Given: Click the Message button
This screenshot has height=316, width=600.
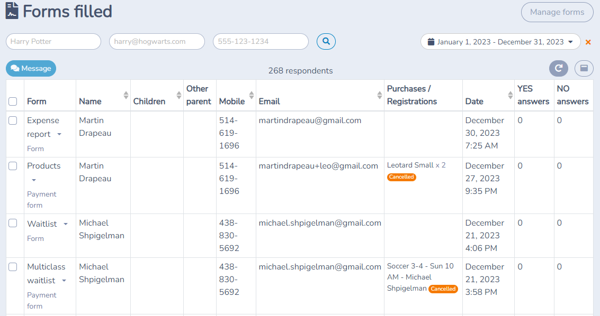Looking at the screenshot, I should (31, 68).
